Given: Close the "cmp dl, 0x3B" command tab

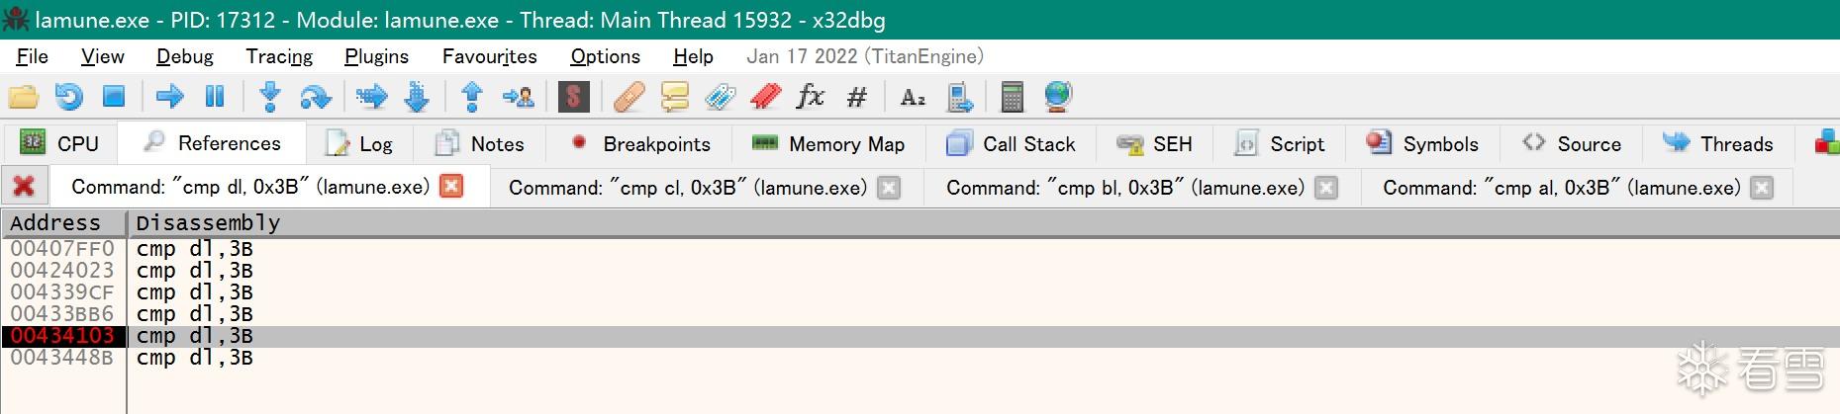Looking at the screenshot, I should pyautogui.click(x=451, y=187).
